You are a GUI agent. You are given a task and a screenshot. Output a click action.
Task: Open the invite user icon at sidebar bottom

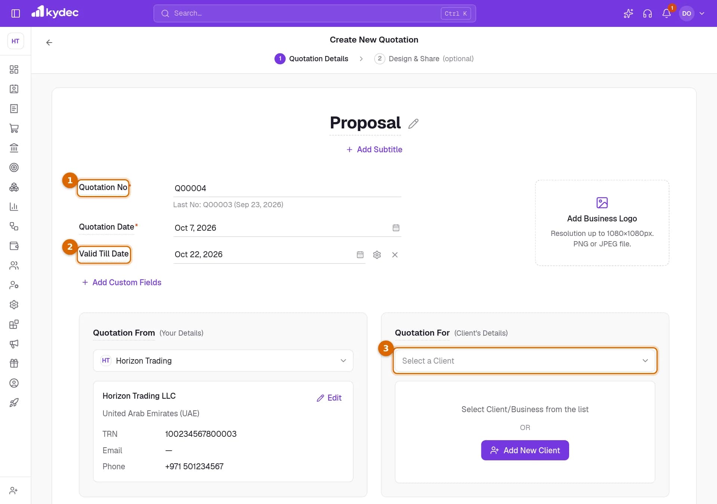point(14,491)
